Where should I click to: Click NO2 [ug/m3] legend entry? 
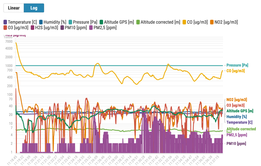click(x=212, y=22)
